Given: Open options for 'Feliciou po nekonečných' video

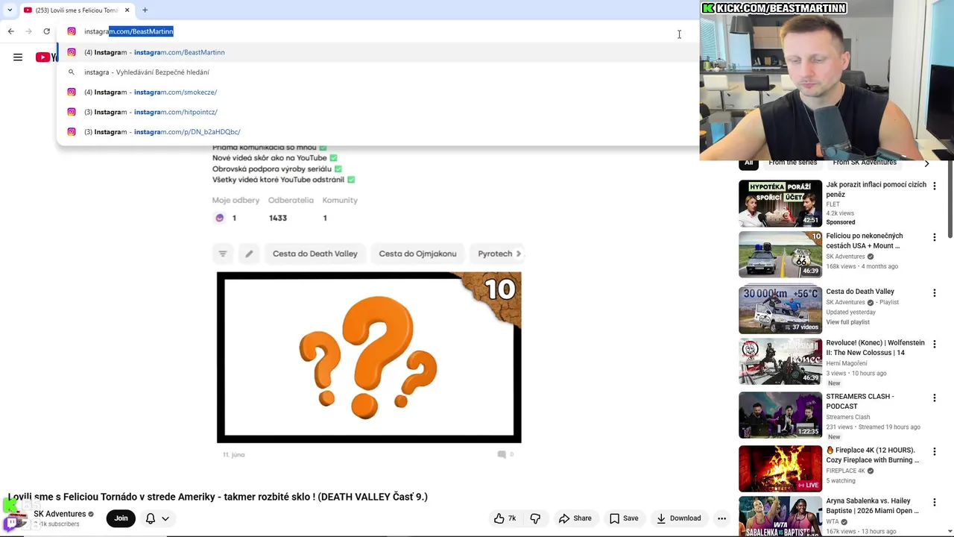Looking at the screenshot, I should click(934, 237).
